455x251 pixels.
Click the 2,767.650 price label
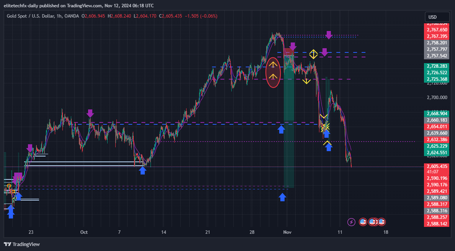(437, 29)
